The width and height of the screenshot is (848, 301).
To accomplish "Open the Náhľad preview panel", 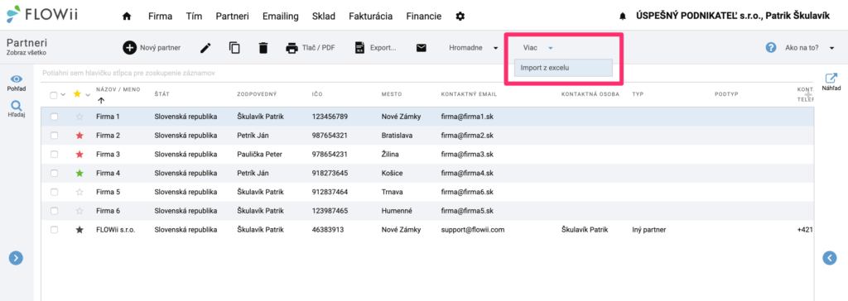I will tap(831, 82).
